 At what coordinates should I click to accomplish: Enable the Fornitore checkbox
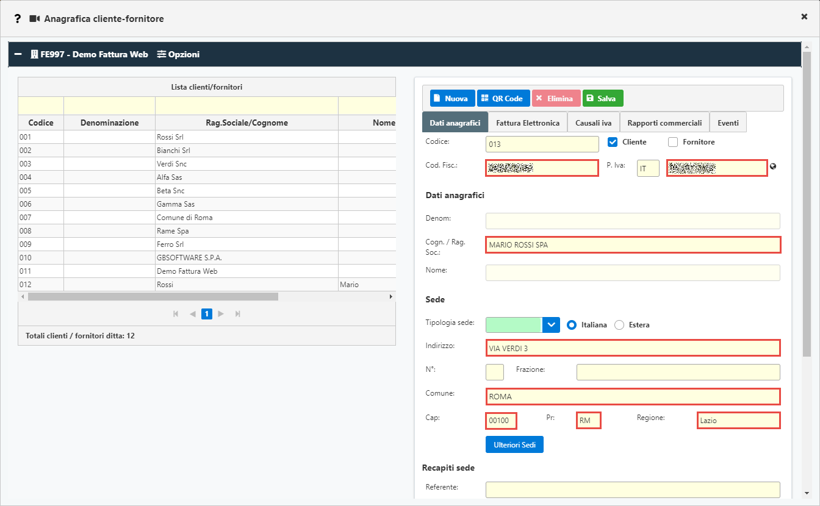click(673, 142)
